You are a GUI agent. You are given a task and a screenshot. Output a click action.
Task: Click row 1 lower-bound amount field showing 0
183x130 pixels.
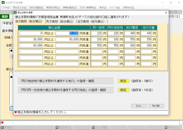(x=31, y=33)
